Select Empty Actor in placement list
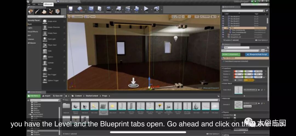The height and width of the screenshot is (136, 296). [x=54, y=22]
